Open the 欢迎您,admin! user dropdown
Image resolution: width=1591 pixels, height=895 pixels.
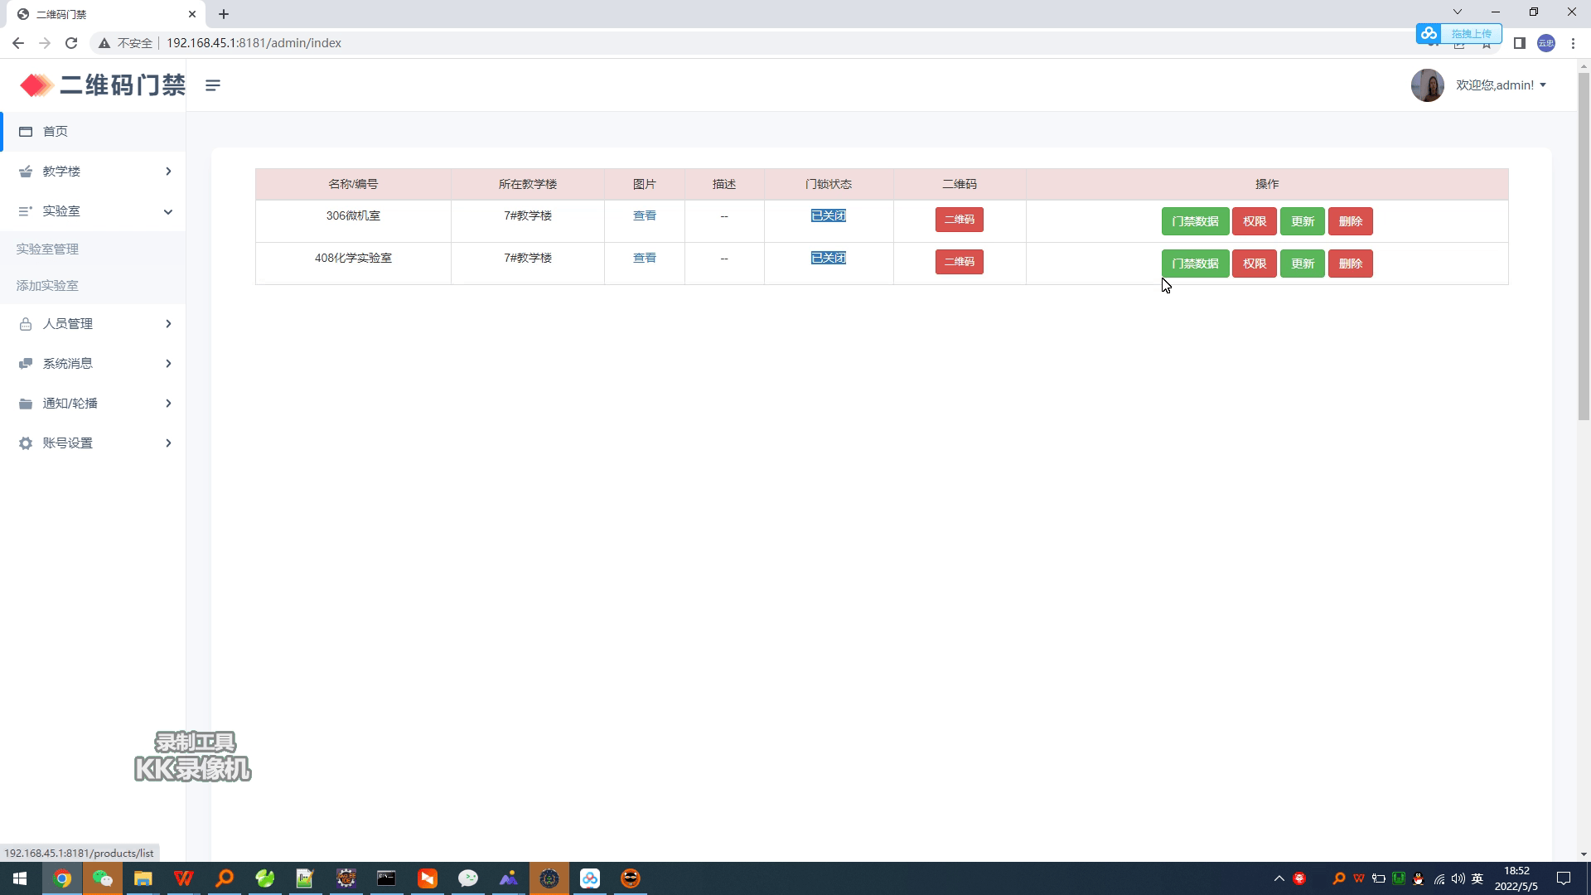[x=1501, y=85]
